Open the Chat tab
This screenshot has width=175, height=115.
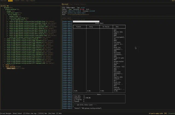point(22,1)
